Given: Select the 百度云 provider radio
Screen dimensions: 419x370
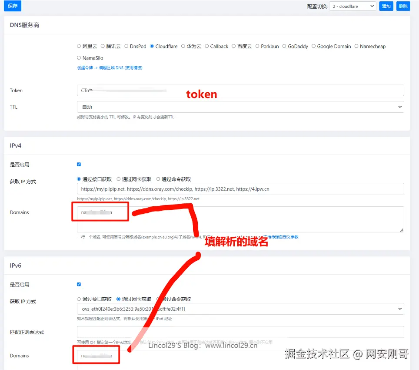Looking at the screenshot, I should (233, 46).
